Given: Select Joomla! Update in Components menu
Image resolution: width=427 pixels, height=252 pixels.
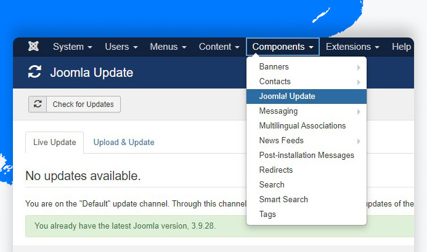Looking at the screenshot, I should pyautogui.click(x=306, y=96).
